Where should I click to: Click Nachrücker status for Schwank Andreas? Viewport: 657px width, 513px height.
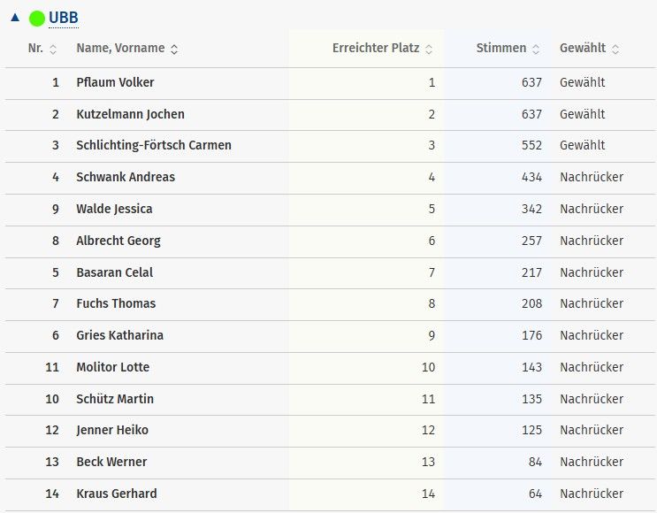(592, 177)
